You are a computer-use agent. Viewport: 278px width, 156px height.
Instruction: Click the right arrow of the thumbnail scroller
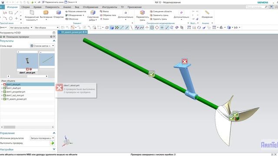click(46, 76)
